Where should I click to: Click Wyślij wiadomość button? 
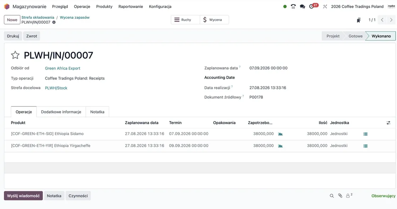(x=23, y=196)
